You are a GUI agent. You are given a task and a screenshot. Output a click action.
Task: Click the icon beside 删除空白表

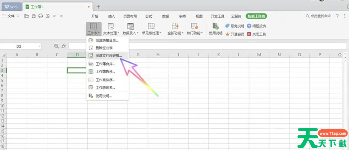tap(91, 48)
